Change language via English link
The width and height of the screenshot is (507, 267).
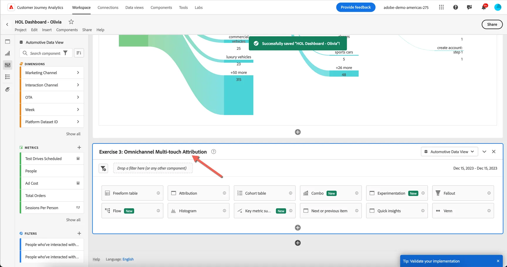(x=128, y=259)
